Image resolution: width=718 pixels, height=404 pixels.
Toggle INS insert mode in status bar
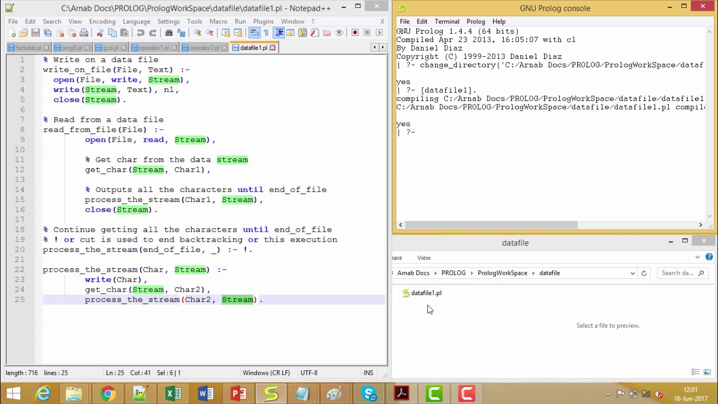coord(368,373)
